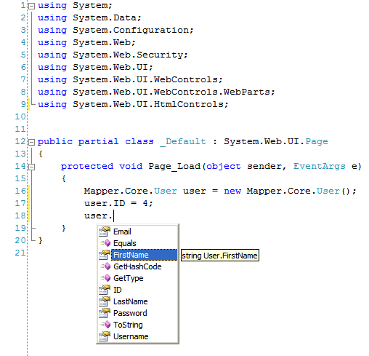Select LastName from the completion list

pyautogui.click(x=131, y=301)
